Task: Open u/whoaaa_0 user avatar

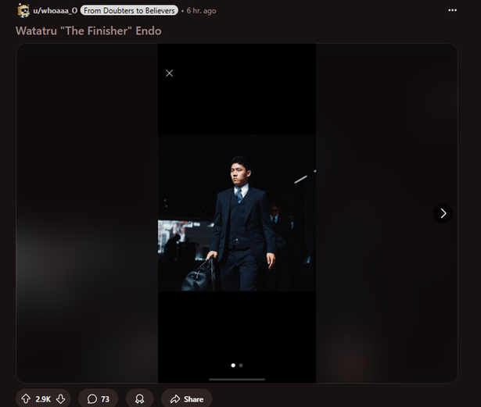Action: coord(23,10)
